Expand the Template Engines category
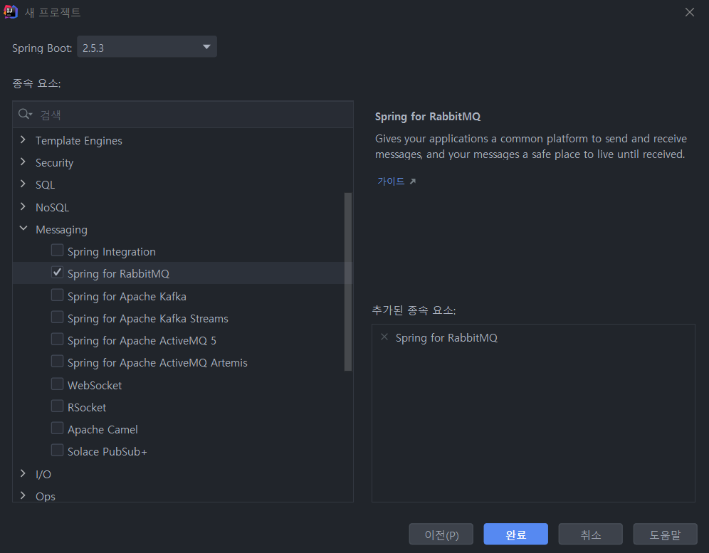 (x=23, y=139)
